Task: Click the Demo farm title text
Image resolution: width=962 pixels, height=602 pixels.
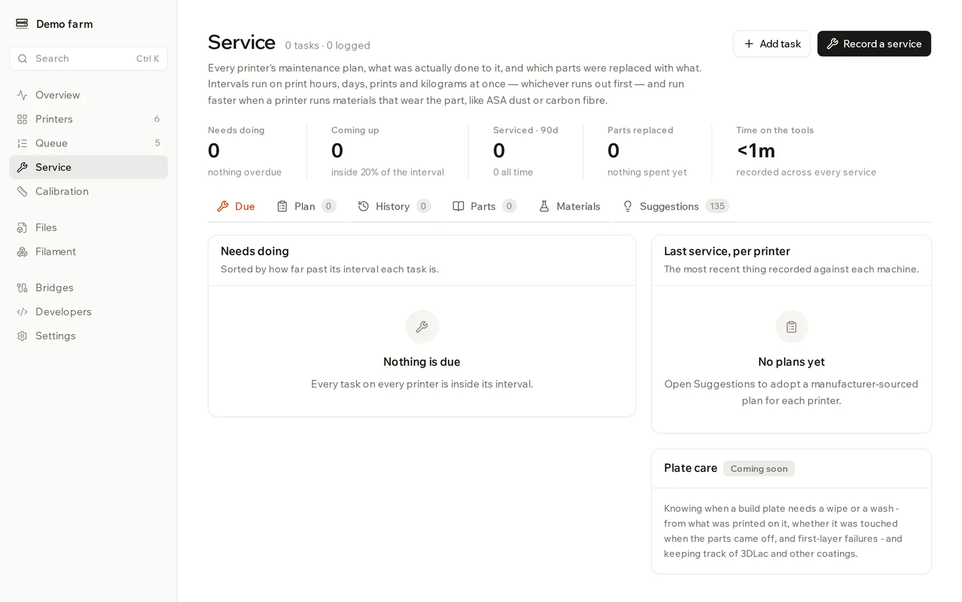Action: pos(64,24)
